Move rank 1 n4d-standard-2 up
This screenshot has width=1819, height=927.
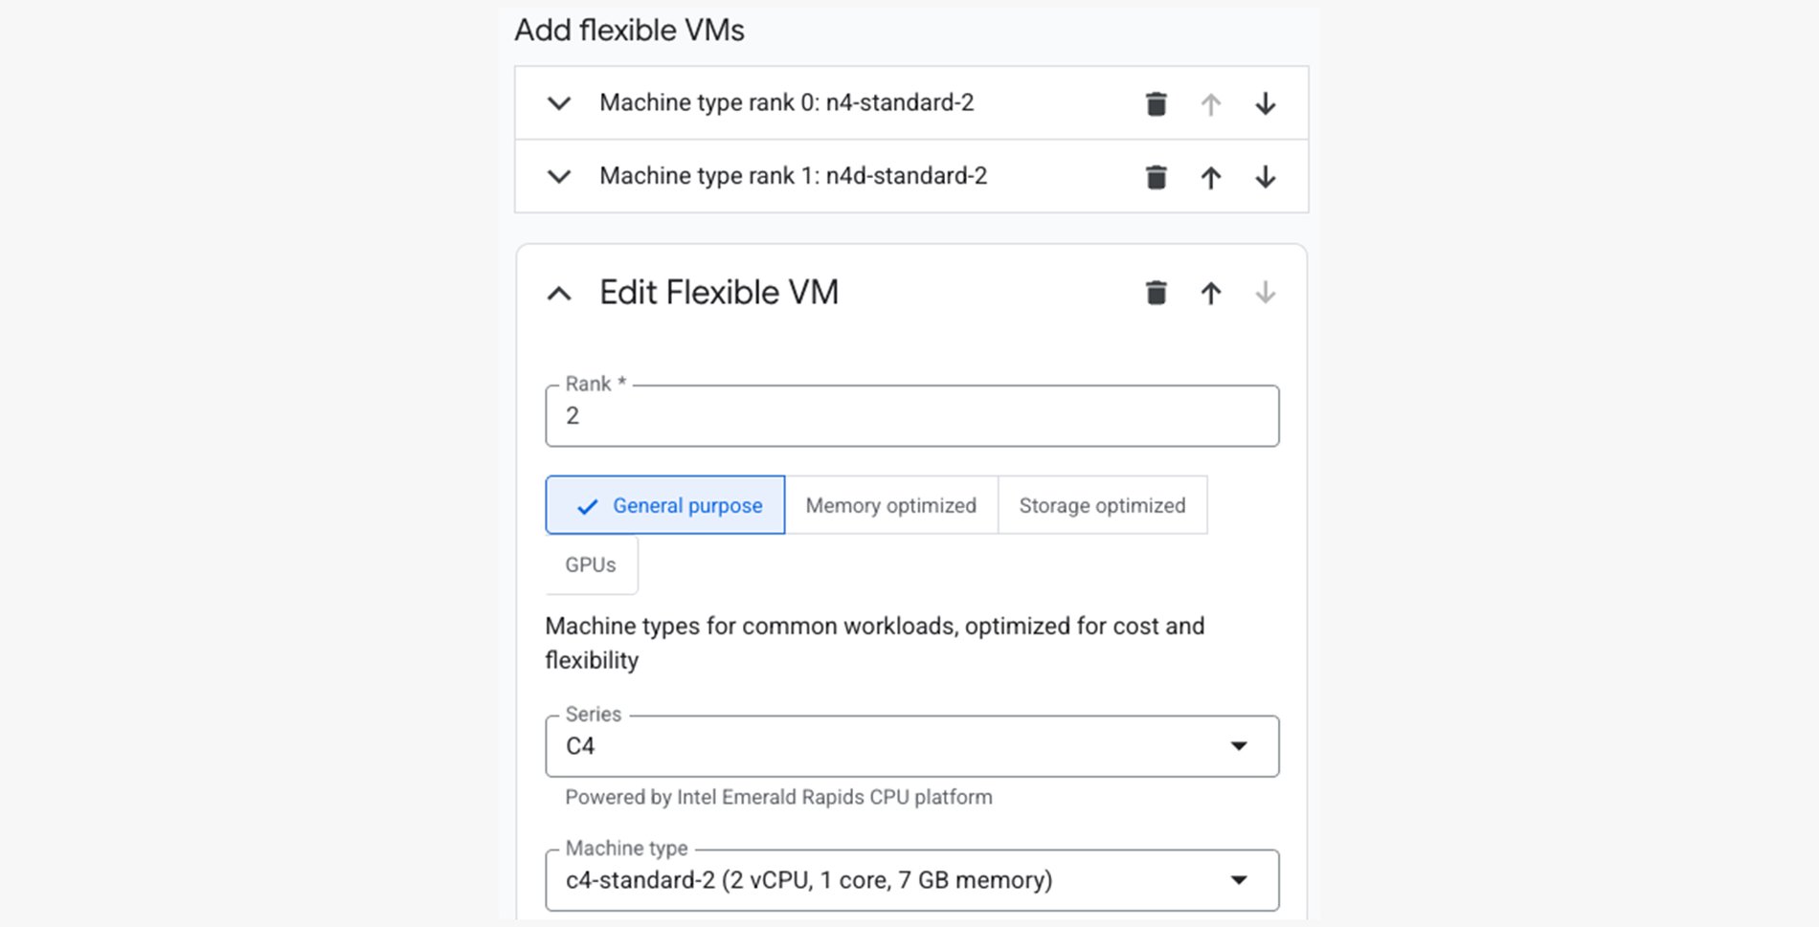tap(1210, 177)
